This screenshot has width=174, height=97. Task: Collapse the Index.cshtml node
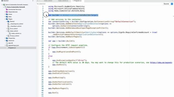[7, 31]
